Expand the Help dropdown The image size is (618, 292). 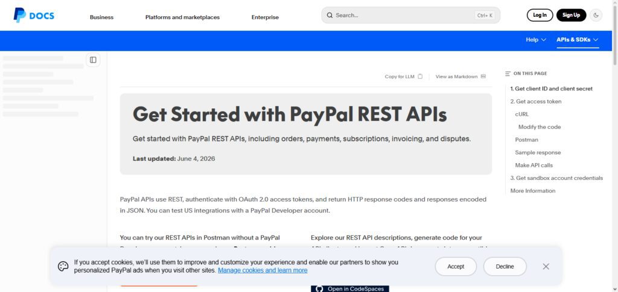(536, 40)
